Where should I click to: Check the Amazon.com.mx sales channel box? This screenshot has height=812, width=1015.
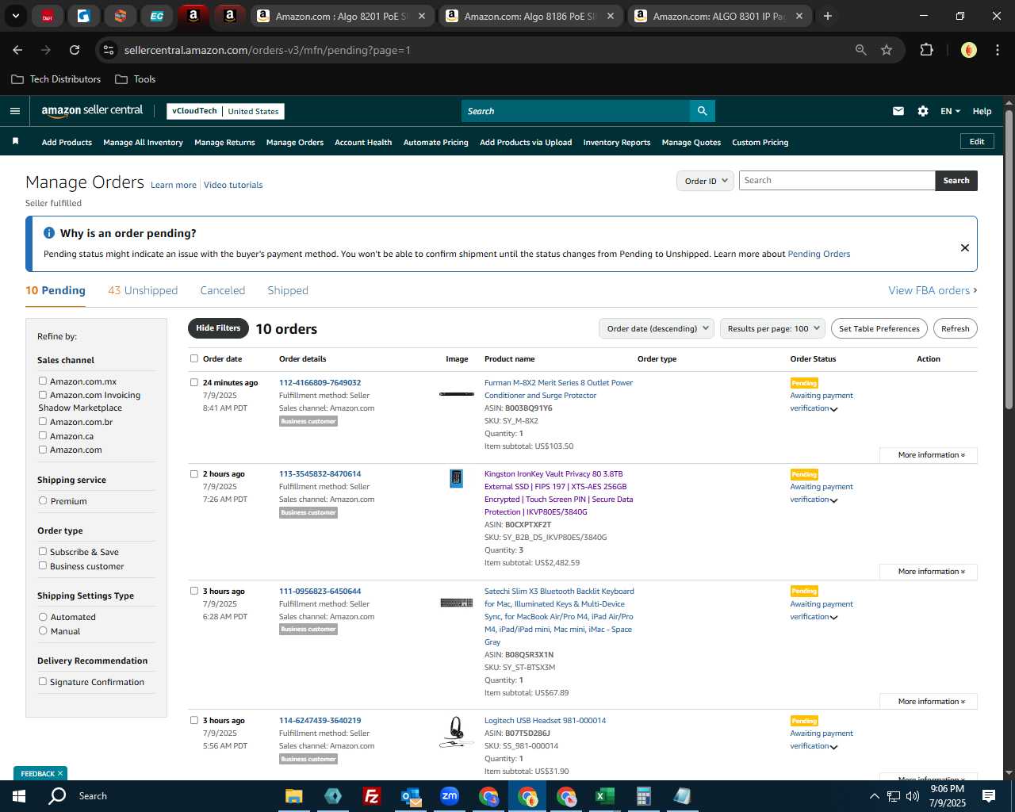pos(43,381)
